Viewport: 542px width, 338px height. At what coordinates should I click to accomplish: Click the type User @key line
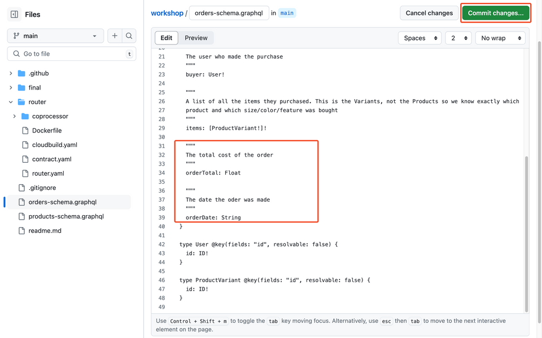pyautogui.click(x=258, y=244)
